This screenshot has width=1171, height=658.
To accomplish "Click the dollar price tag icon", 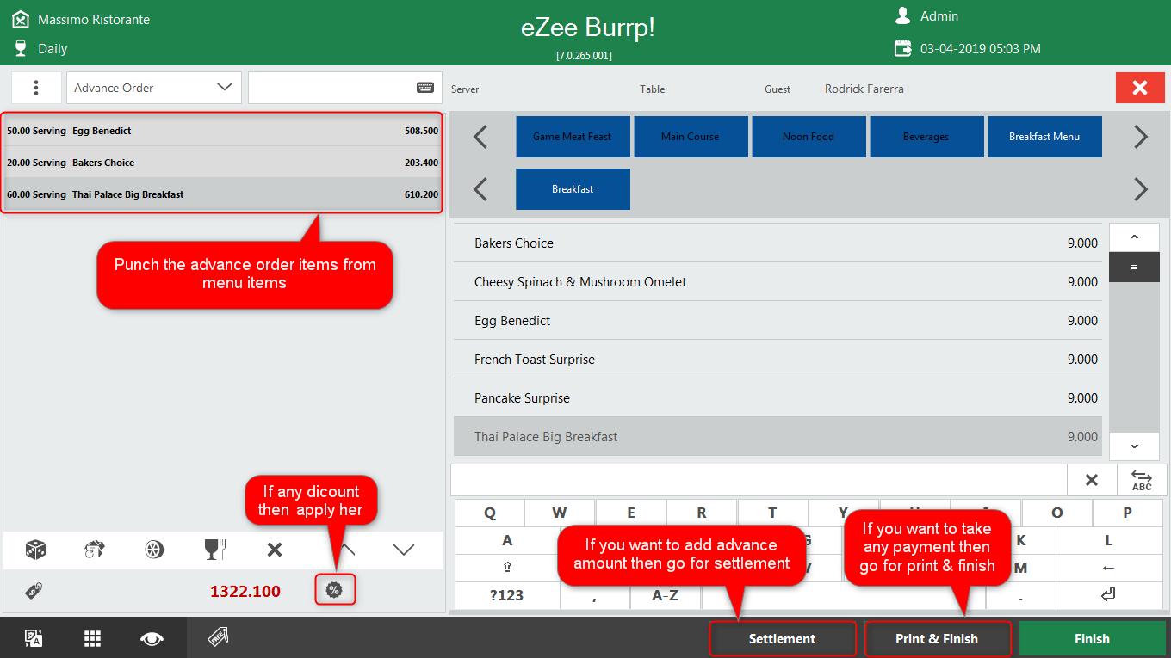I will [34, 590].
